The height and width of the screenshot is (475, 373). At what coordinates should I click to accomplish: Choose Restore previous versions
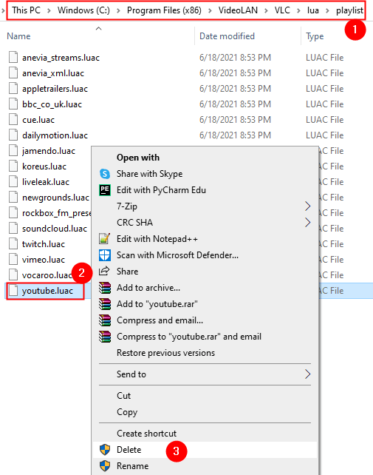pos(205,353)
